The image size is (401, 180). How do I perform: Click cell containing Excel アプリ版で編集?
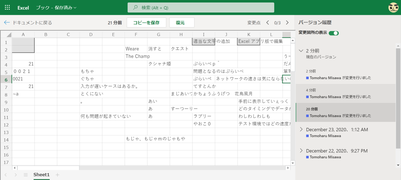point(249,42)
